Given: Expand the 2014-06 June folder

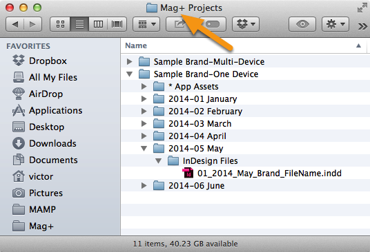Looking at the screenshot, I should 144,186.
